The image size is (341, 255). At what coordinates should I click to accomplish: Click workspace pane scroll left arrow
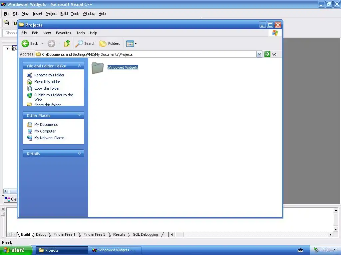pos(6,191)
